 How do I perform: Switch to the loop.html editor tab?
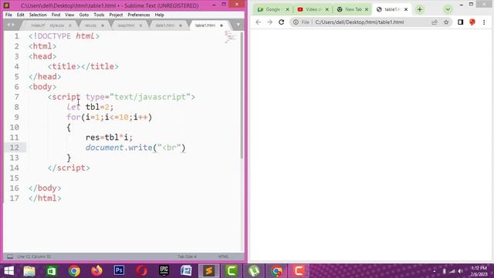click(126, 25)
